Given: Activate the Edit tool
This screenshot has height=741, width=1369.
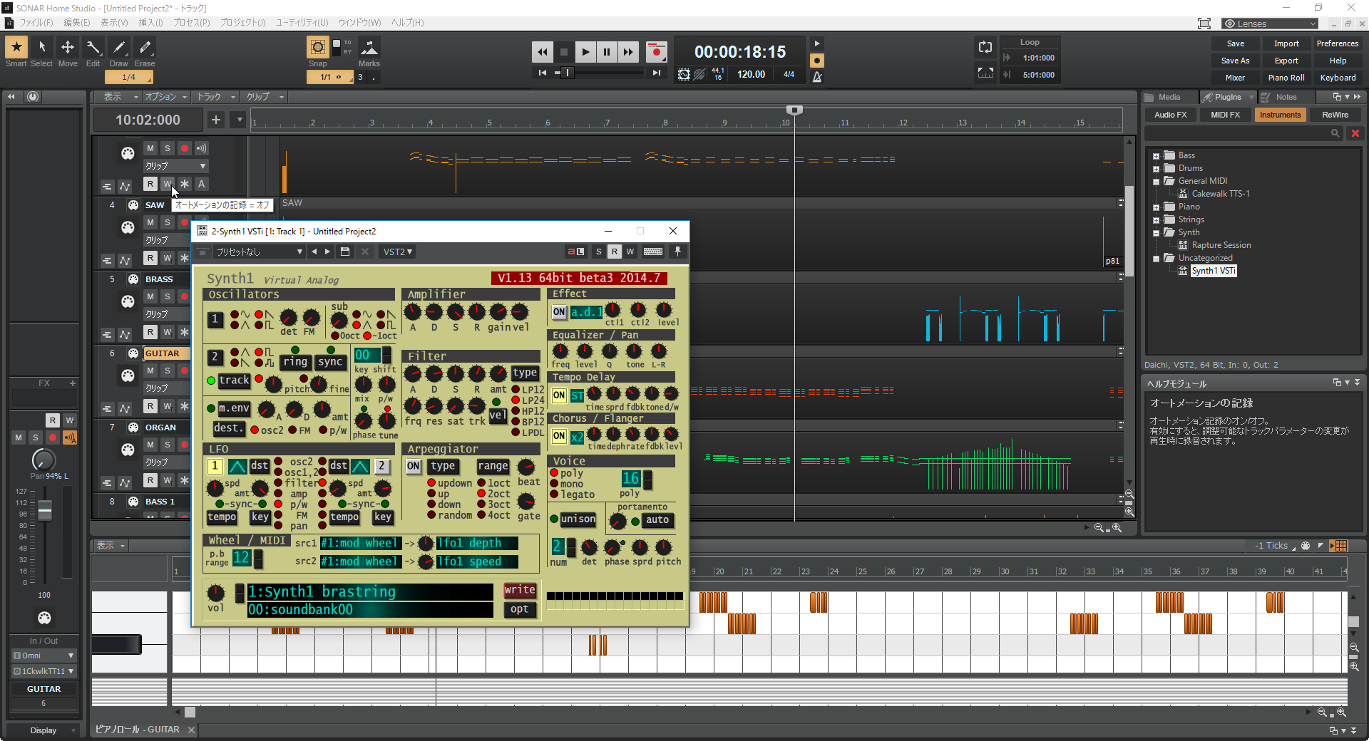Looking at the screenshot, I should (93, 48).
